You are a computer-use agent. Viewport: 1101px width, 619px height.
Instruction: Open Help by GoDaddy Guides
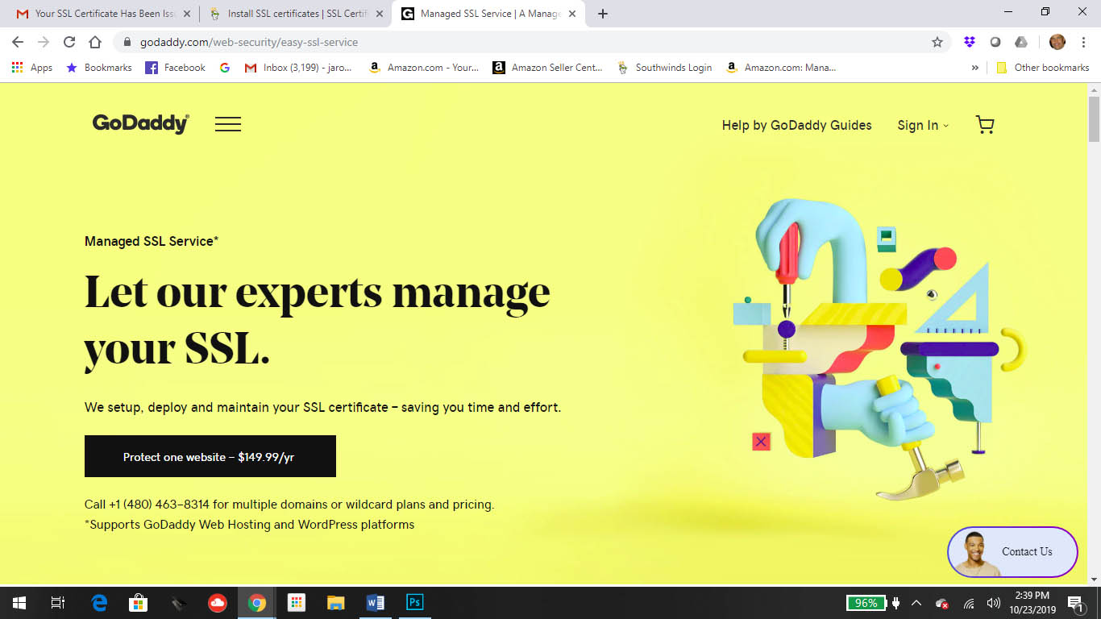(x=796, y=125)
